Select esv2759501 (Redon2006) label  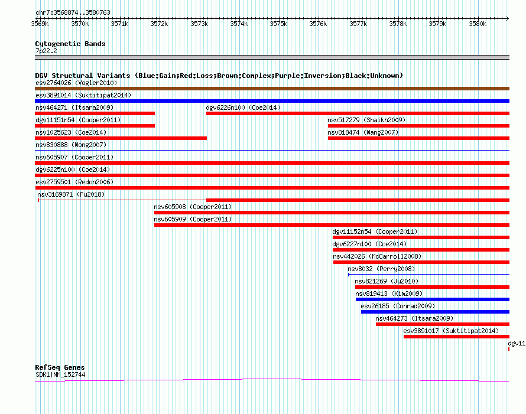tap(74, 182)
